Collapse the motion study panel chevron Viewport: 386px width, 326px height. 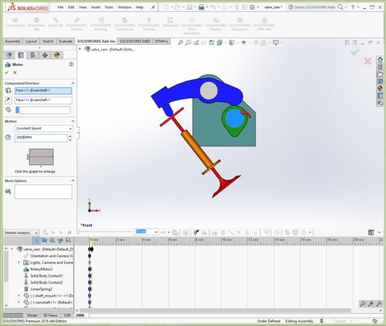(x=379, y=232)
